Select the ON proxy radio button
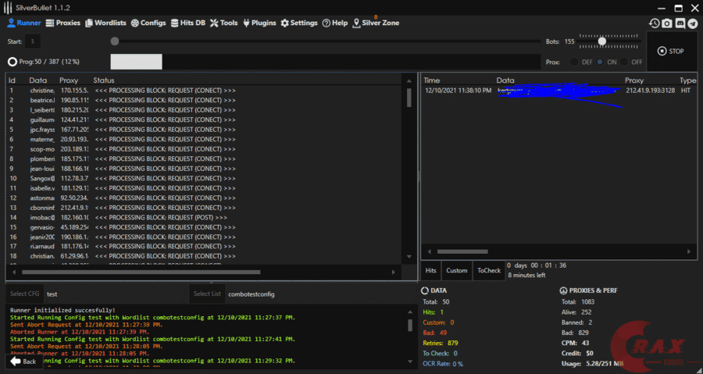The image size is (703, 374). [x=599, y=62]
